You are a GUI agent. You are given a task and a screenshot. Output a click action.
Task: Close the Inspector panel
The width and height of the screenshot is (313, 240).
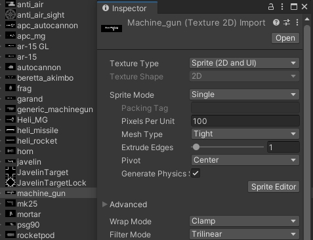coord(304,7)
